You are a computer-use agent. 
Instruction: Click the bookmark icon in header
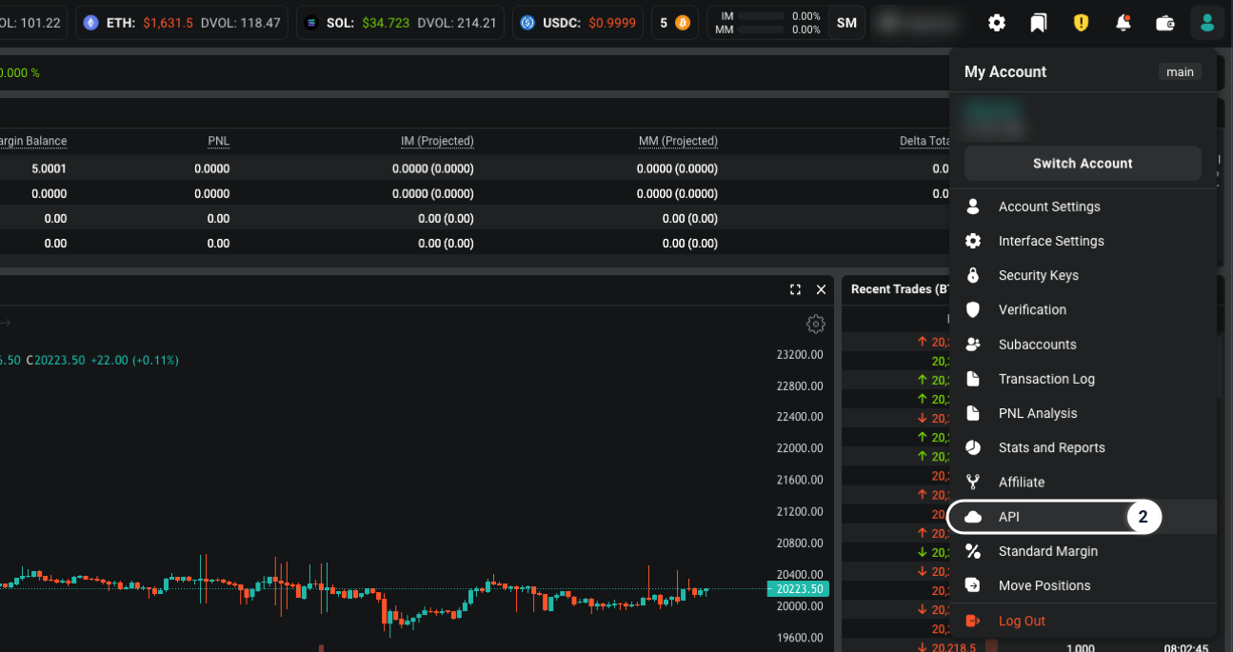point(1039,23)
